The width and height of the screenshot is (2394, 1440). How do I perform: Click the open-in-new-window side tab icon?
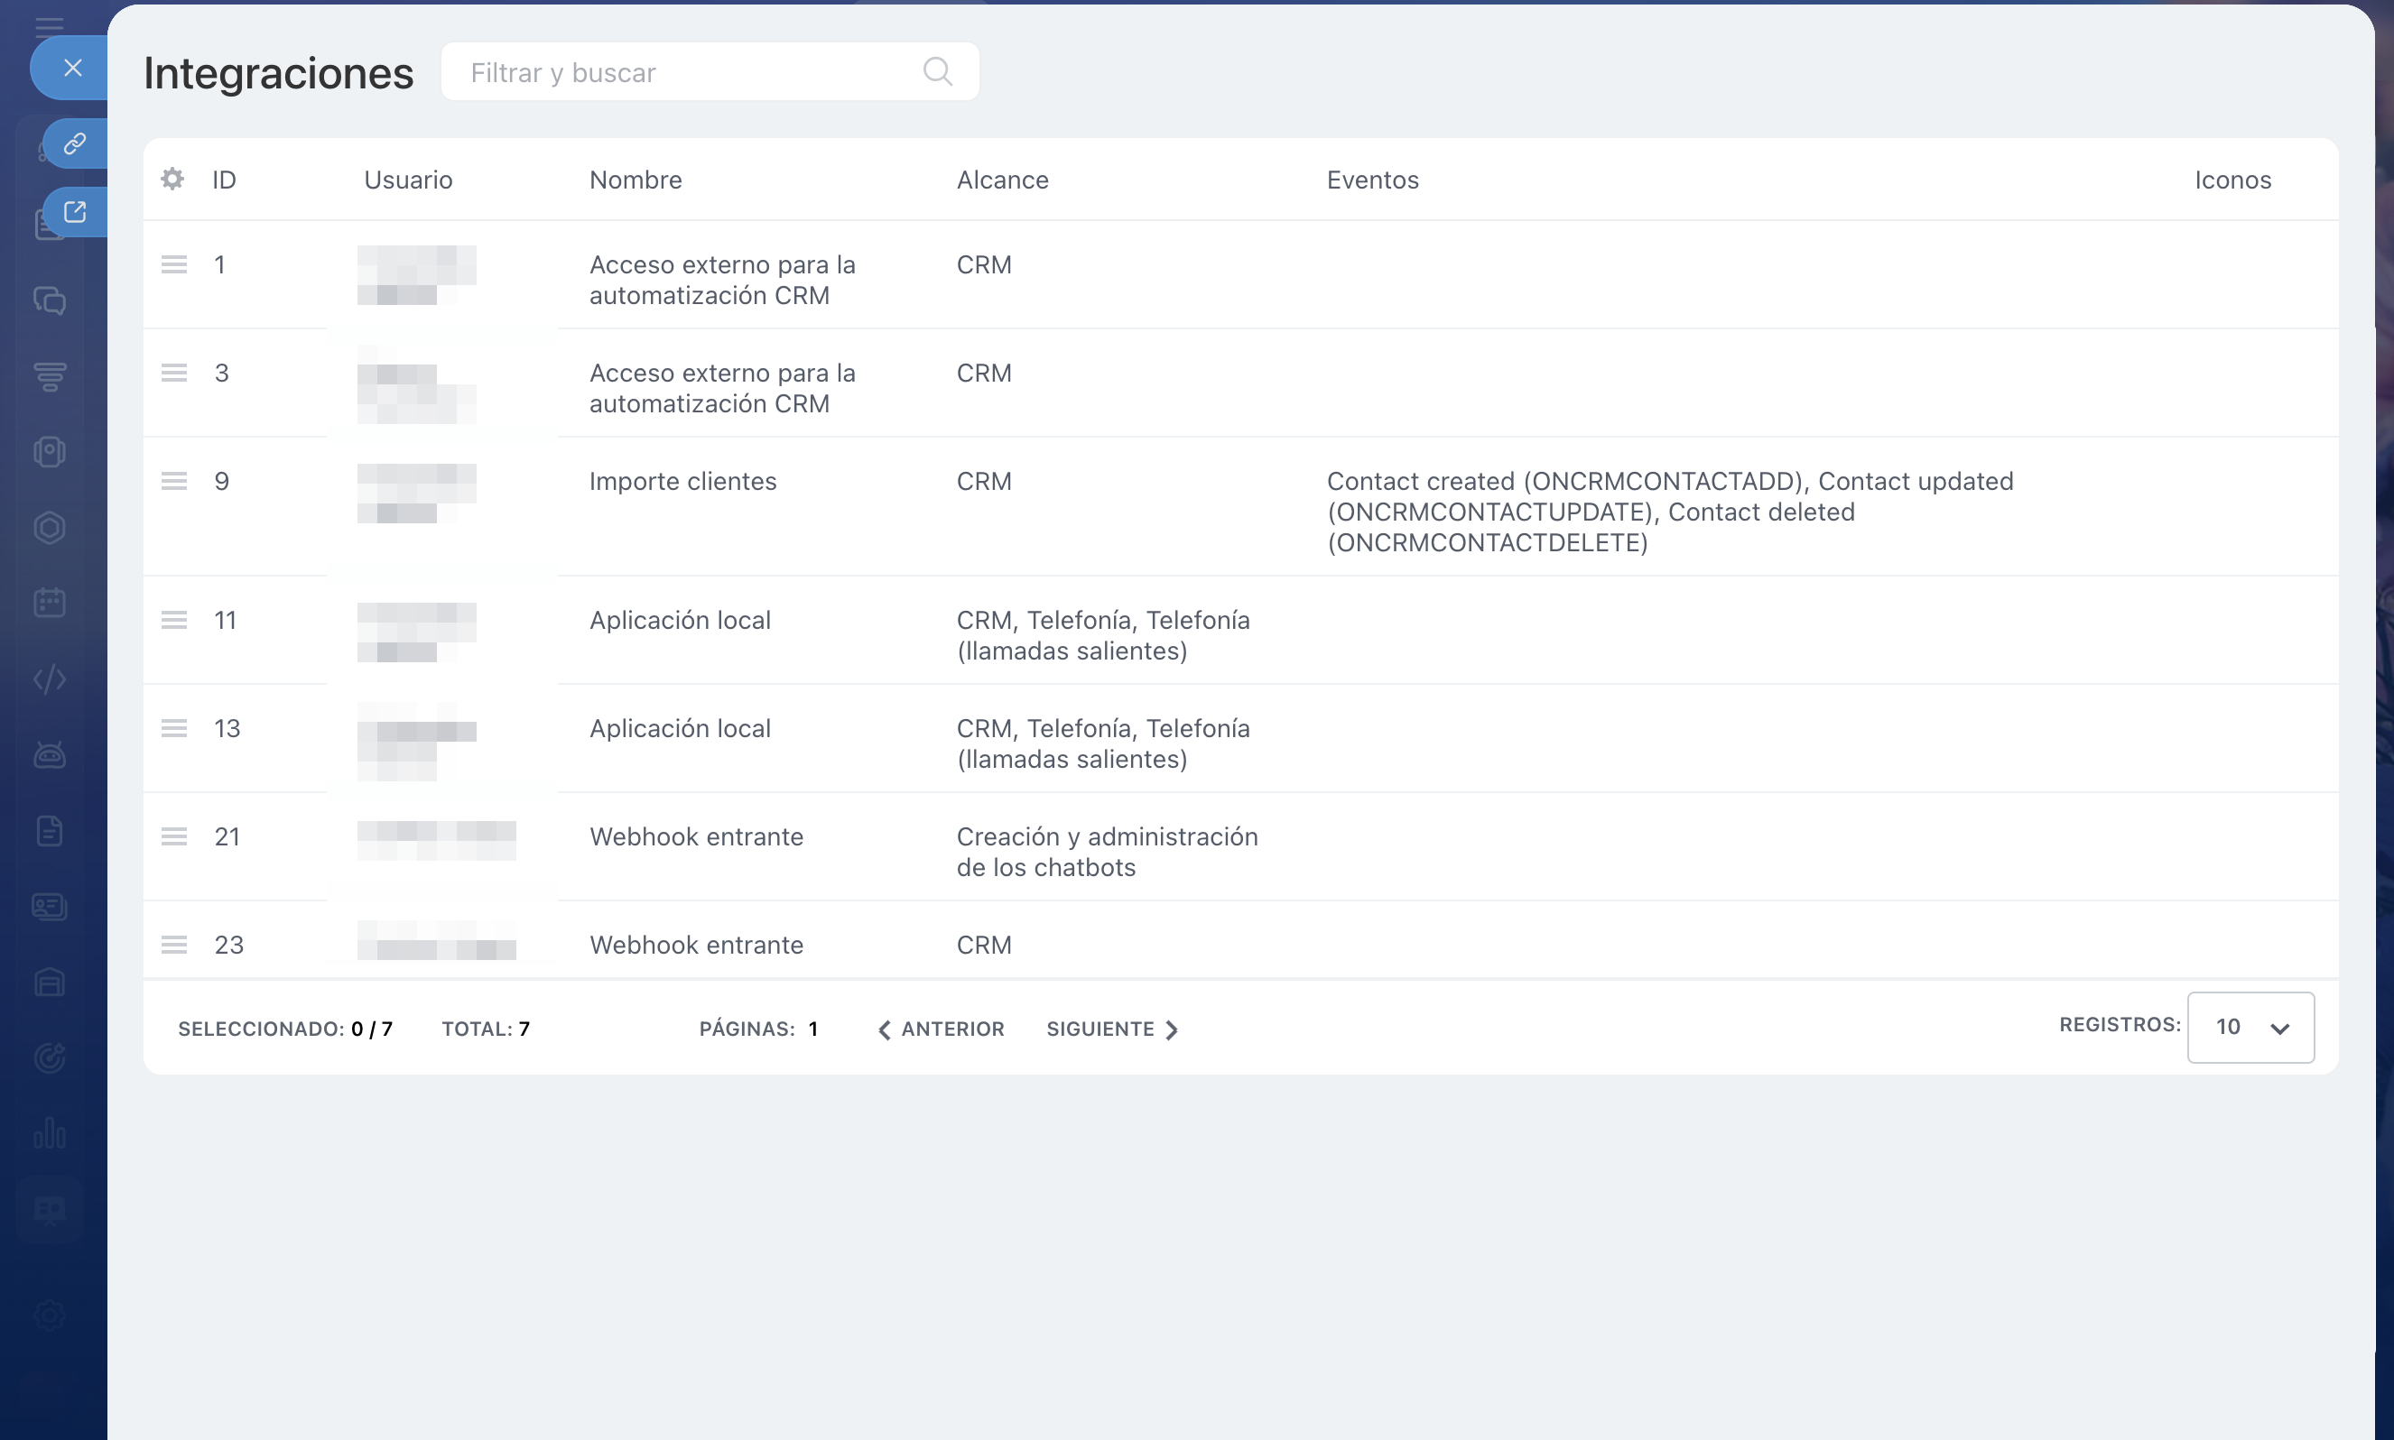(x=75, y=211)
